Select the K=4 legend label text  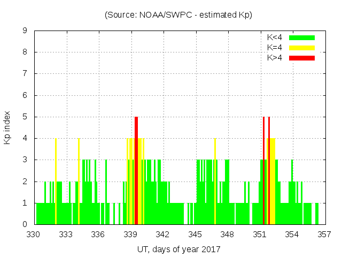275,48
